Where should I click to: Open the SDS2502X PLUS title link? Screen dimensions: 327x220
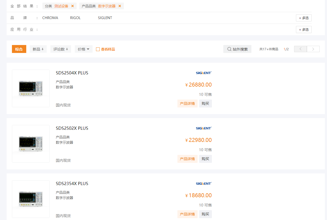[72, 128]
